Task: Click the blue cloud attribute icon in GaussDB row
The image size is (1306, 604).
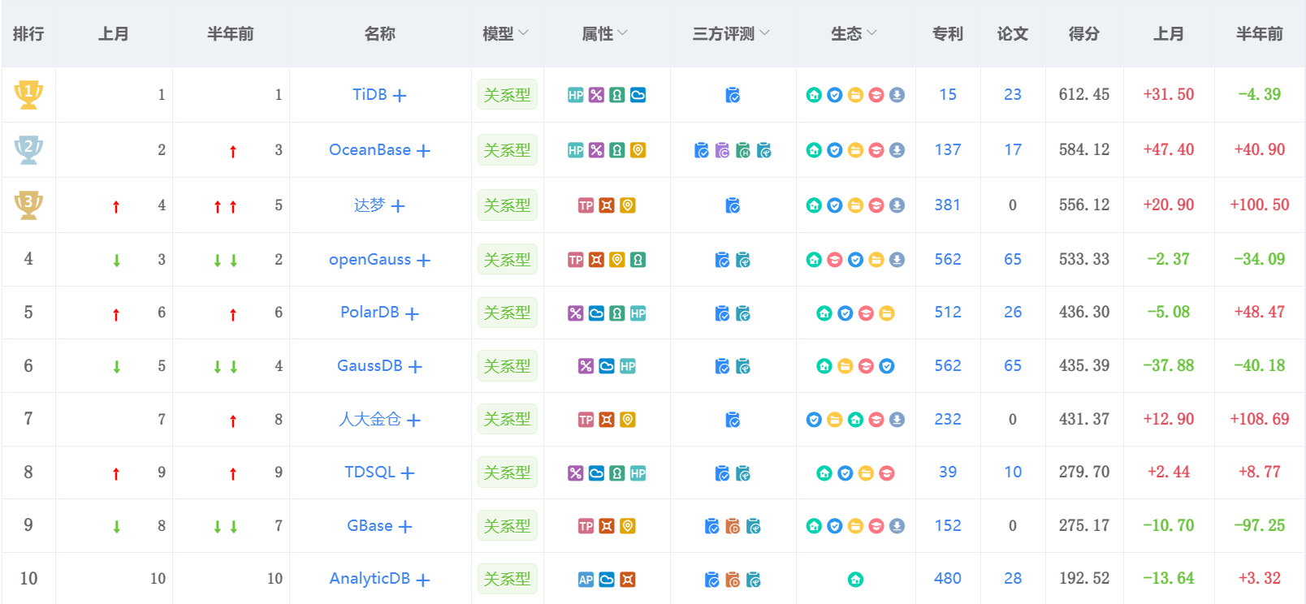Action: click(x=607, y=366)
